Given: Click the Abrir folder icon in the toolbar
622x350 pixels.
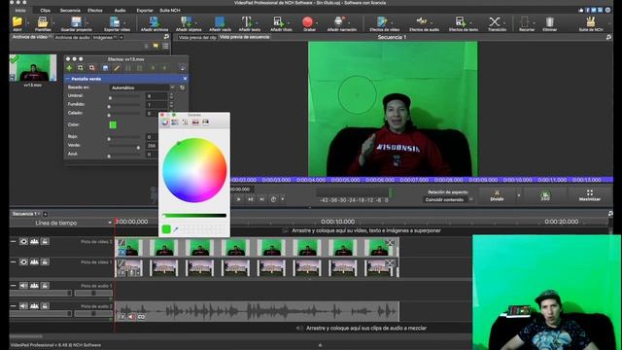Looking at the screenshot, I should [17, 22].
